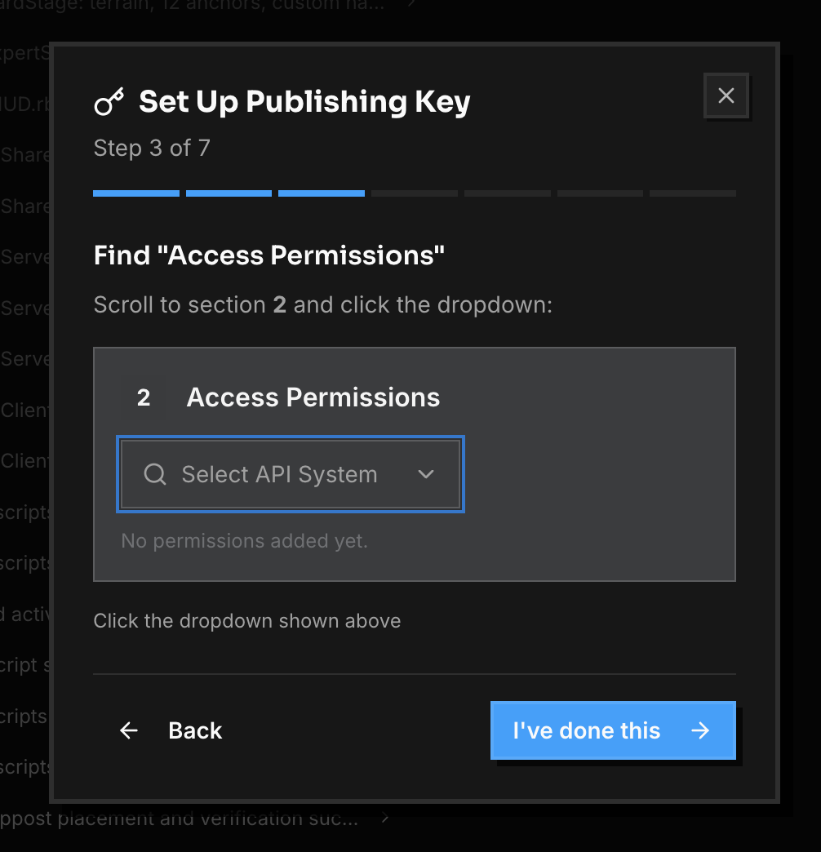Close the Set Up Publishing Key dialog
This screenshot has width=821, height=852.
point(726,95)
